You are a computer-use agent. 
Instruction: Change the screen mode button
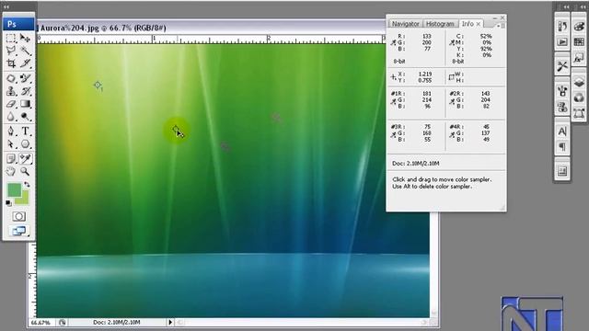pyautogui.click(x=18, y=231)
